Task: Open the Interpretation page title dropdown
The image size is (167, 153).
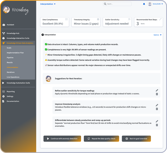Action: click(x=48, y=4)
